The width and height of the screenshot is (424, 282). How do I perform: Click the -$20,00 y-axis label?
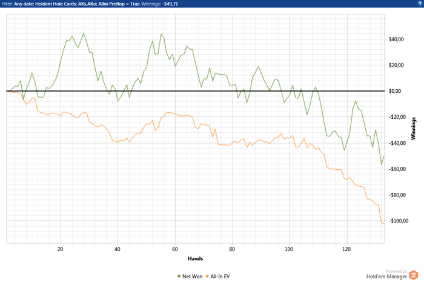(397, 117)
